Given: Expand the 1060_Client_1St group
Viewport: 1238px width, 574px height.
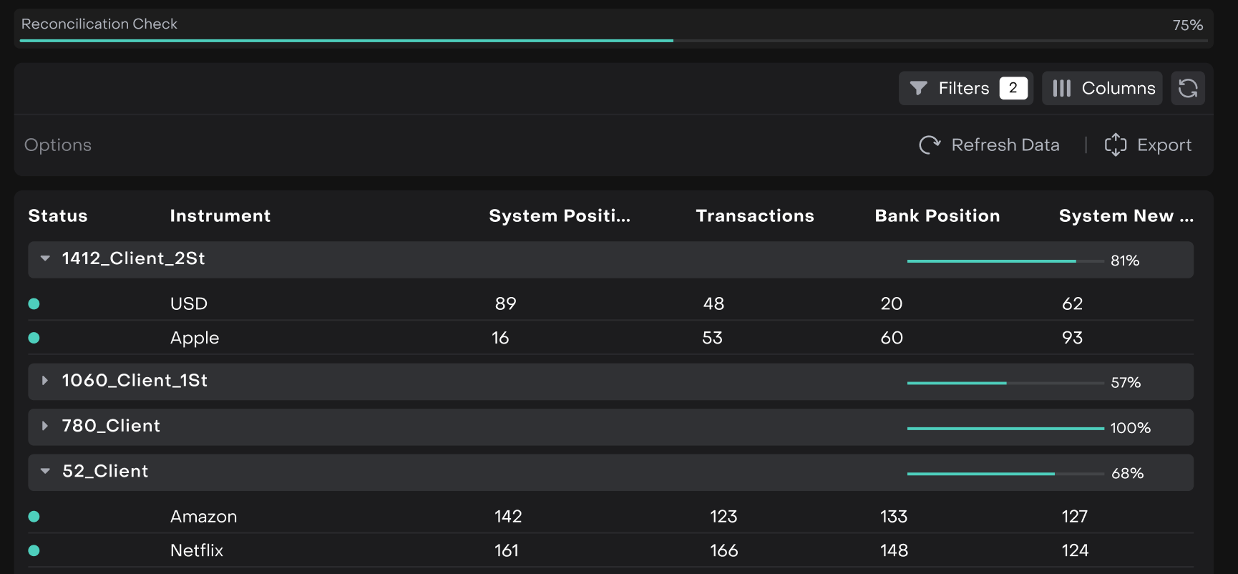Looking at the screenshot, I should [45, 381].
